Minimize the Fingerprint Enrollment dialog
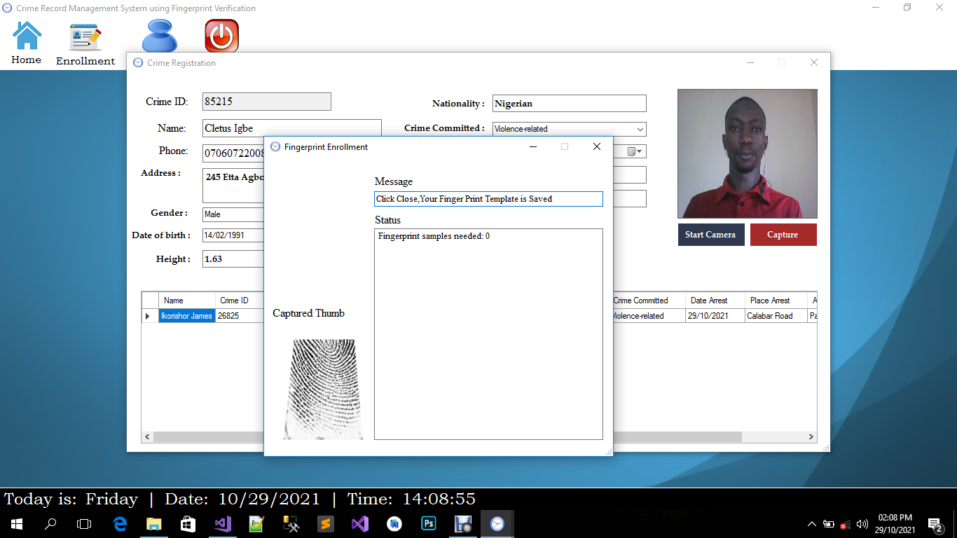Viewport: 957px width, 538px height. point(533,146)
